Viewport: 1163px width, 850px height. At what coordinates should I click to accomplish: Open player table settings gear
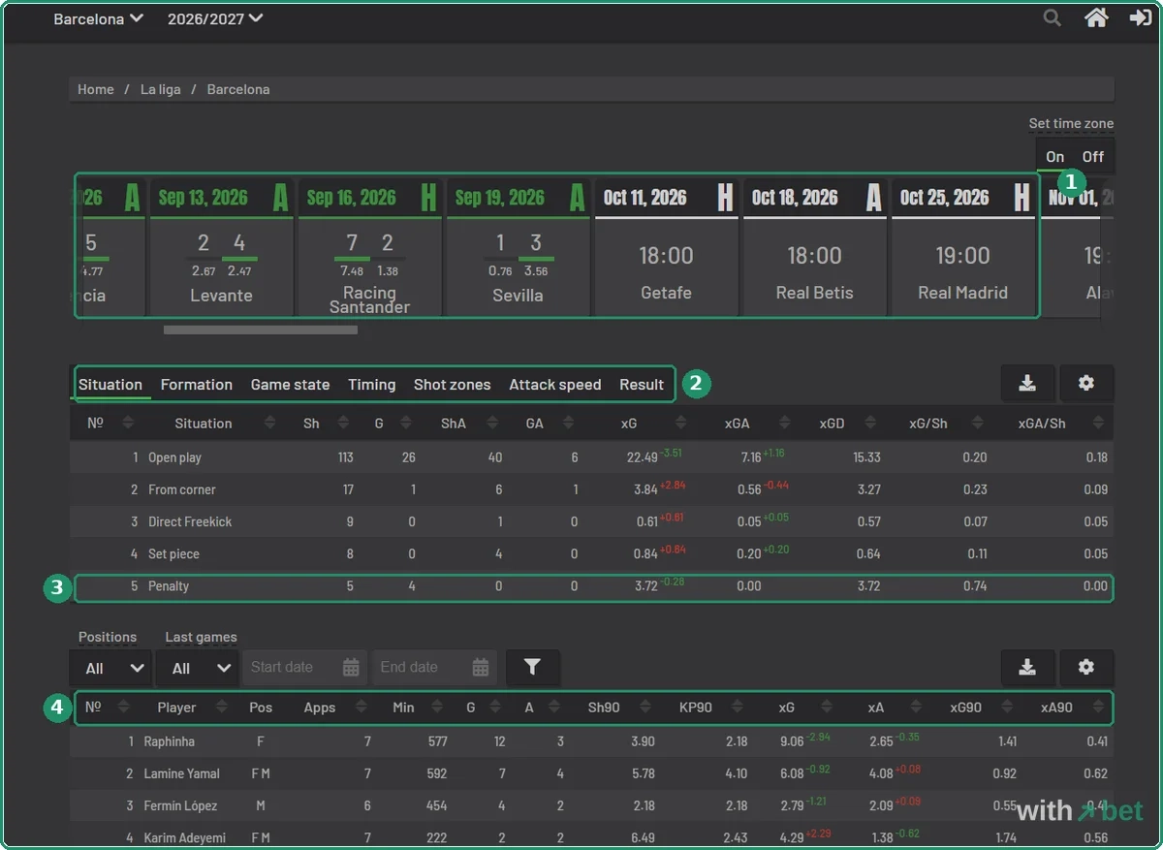1086,668
